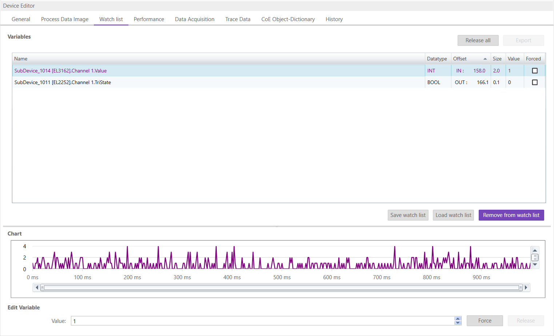Click the chart's vertical zoom slider thumb
This screenshot has width=554, height=336.
[x=535, y=257]
